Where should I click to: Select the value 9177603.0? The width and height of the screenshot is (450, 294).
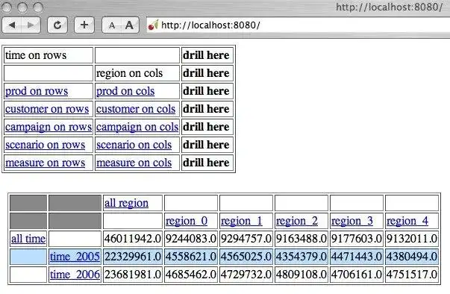coord(357,239)
